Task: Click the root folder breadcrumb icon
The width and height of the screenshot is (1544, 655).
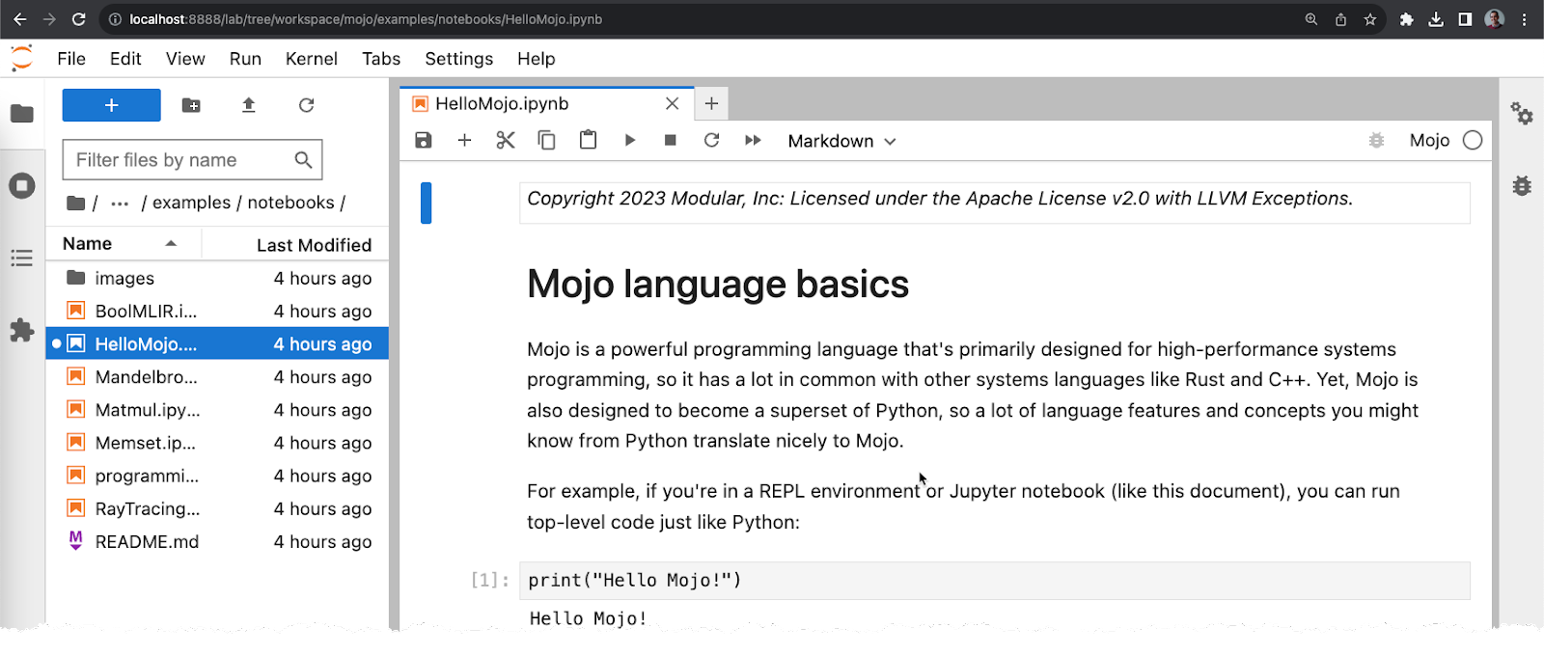Action: (75, 203)
